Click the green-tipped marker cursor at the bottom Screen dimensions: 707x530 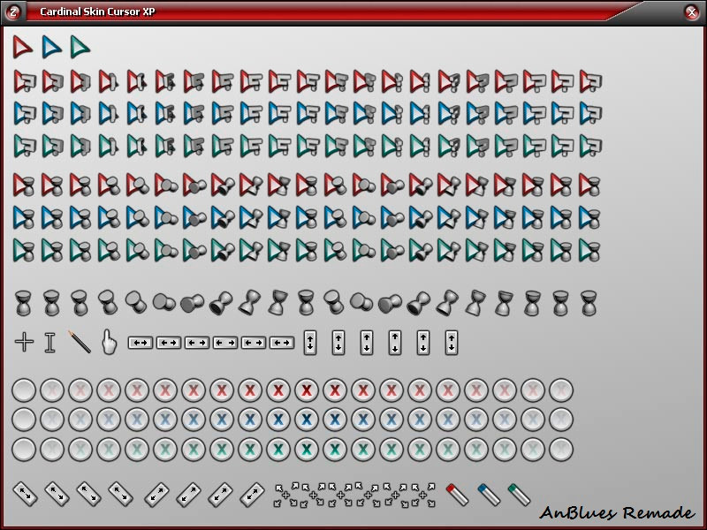(x=519, y=495)
